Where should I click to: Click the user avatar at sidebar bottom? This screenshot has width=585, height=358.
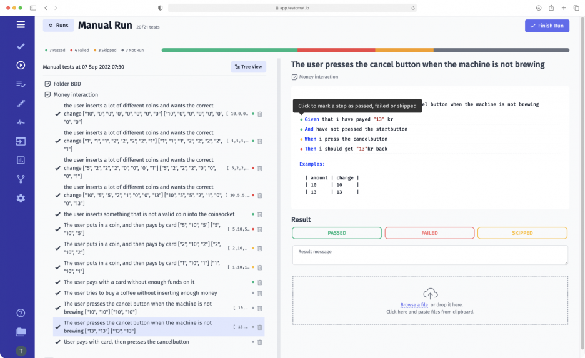tap(21, 351)
